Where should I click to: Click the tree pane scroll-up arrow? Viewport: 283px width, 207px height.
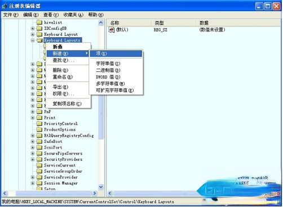[101, 23]
